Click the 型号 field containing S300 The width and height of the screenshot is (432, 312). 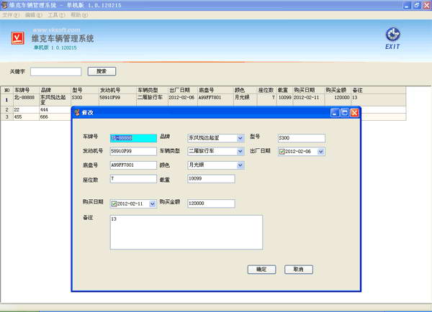(x=302, y=138)
